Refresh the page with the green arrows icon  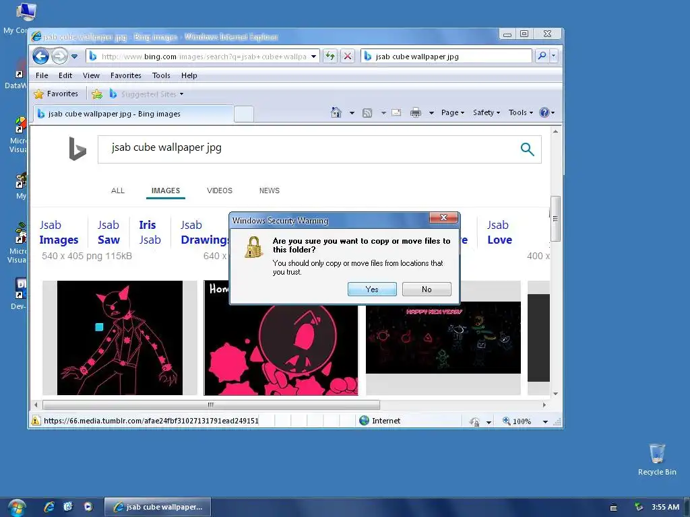330,57
